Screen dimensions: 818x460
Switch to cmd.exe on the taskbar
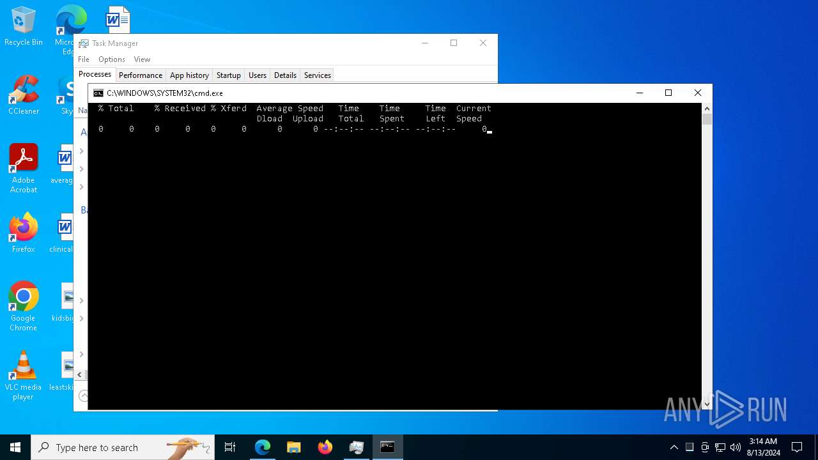(x=388, y=447)
